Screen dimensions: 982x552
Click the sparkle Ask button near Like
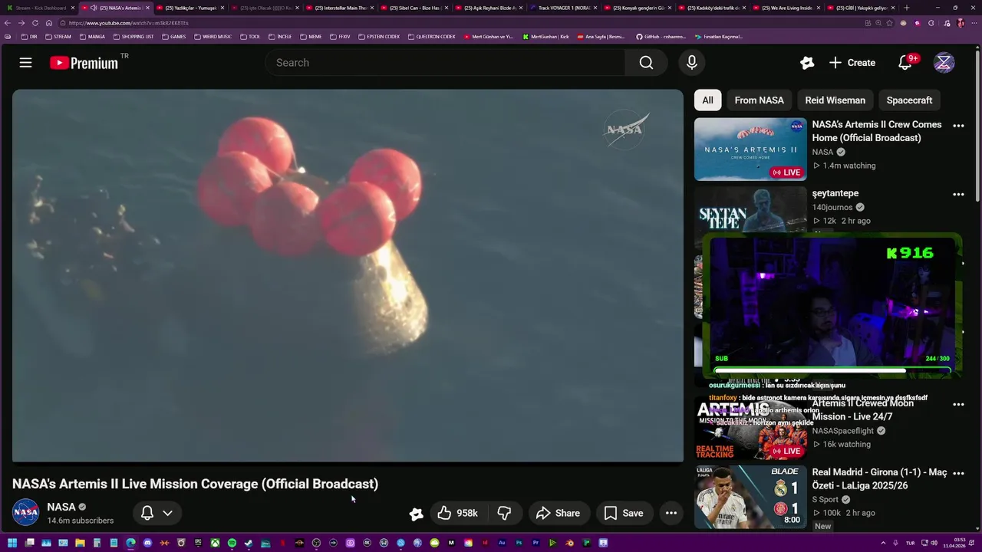pyautogui.click(x=416, y=514)
